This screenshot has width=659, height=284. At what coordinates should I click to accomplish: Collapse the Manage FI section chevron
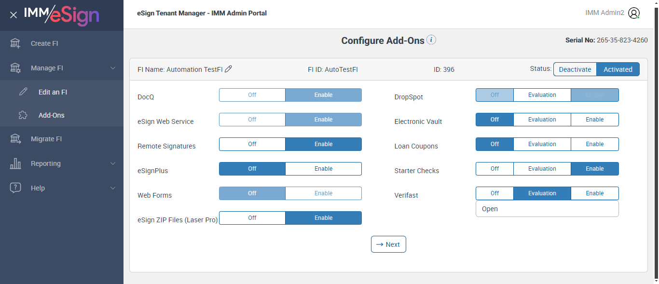click(113, 68)
